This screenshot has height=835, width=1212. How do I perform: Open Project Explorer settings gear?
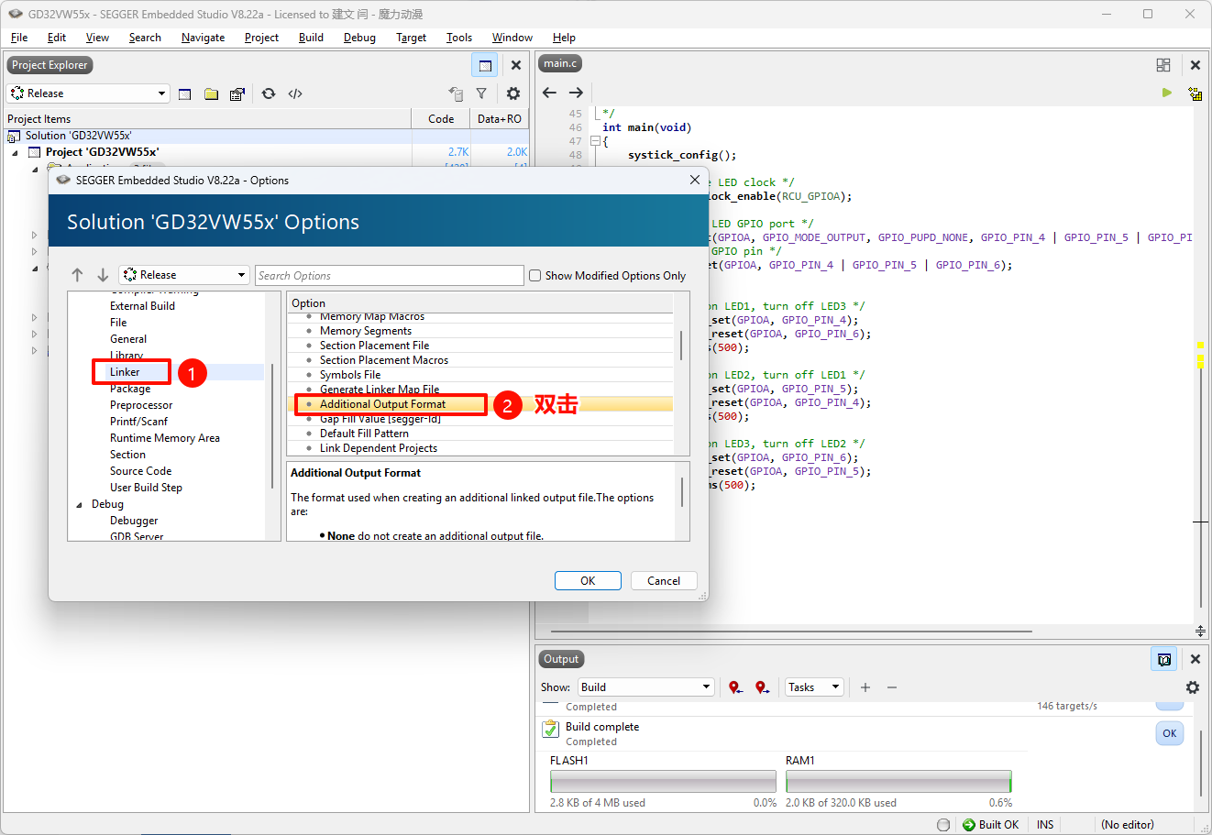tap(513, 93)
